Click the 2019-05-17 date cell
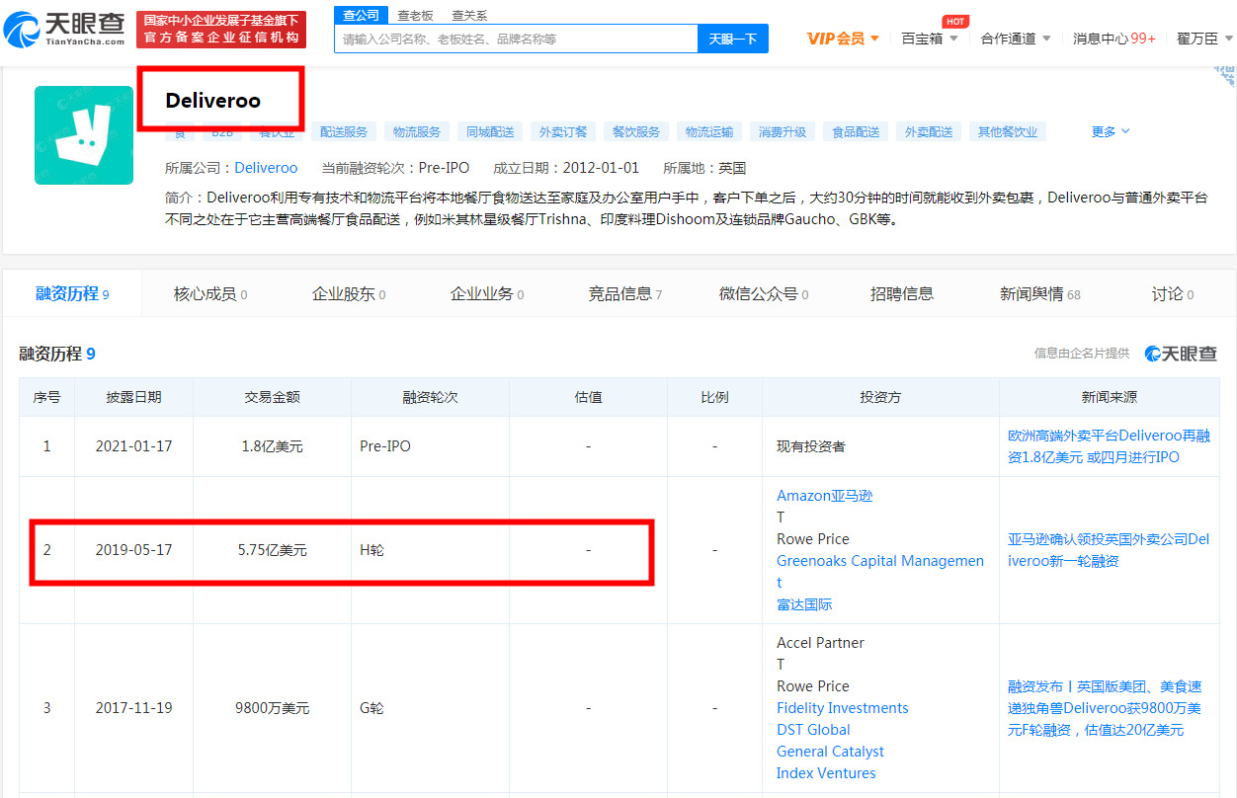Viewport: 1237px width, 798px height. click(133, 550)
